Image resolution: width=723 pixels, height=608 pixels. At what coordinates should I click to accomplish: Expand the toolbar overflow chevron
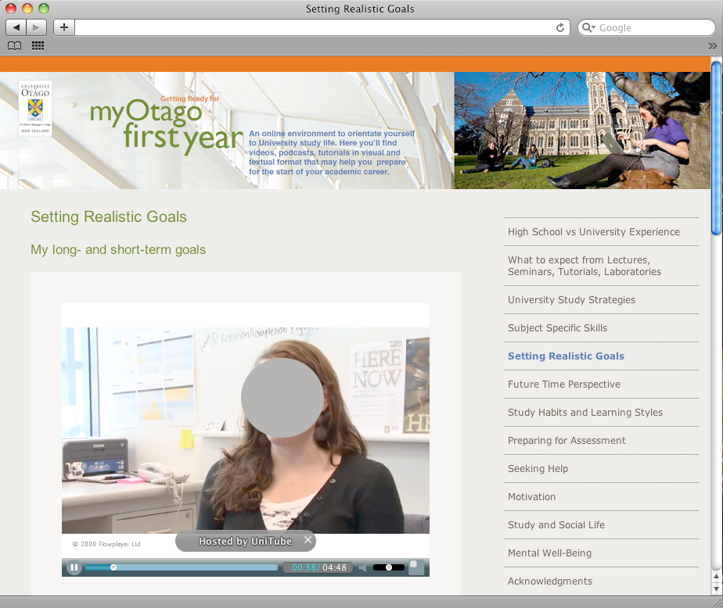click(713, 46)
